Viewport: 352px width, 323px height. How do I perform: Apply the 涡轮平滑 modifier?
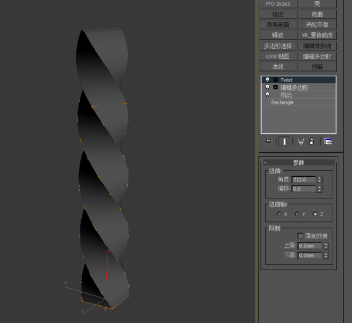pyautogui.click(x=317, y=25)
